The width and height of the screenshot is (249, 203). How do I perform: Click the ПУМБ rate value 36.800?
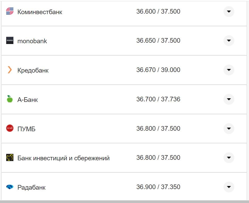point(146,128)
